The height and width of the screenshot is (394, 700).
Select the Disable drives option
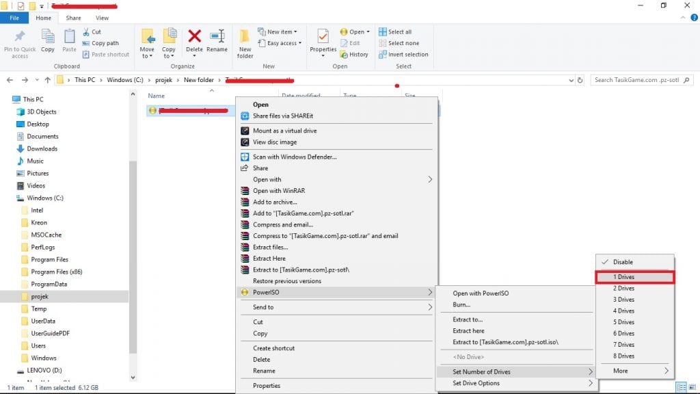(x=623, y=262)
